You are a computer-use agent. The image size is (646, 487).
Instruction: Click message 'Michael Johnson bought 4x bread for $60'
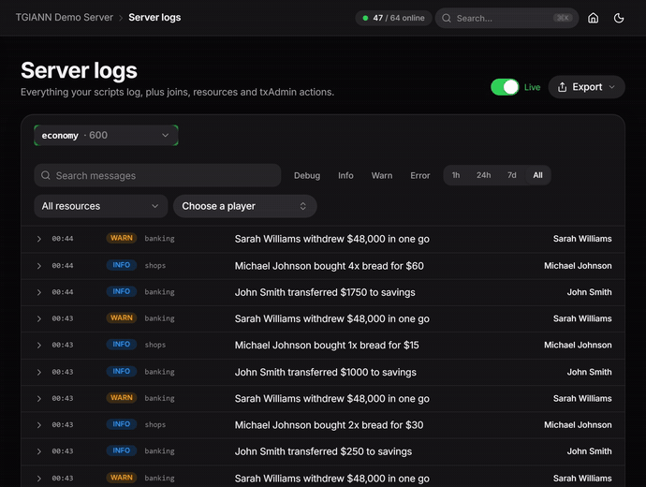pyautogui.click(x=330, y=266)
